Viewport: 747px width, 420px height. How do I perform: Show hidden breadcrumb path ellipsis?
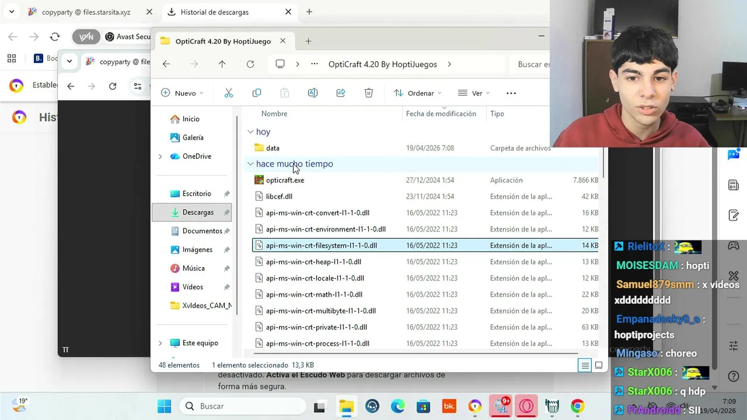point(315,64)
